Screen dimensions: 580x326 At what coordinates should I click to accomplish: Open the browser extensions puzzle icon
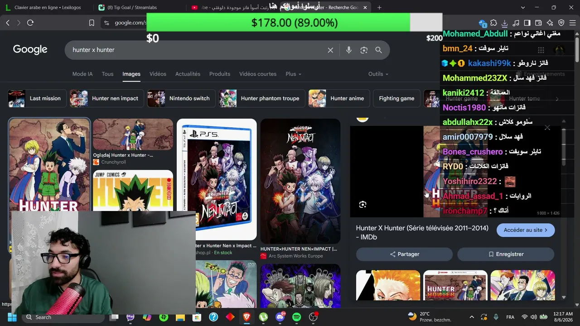tap(494, 23)
